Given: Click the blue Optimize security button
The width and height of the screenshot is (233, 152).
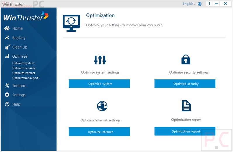Looking at the screenshot, I should [185, 84].
